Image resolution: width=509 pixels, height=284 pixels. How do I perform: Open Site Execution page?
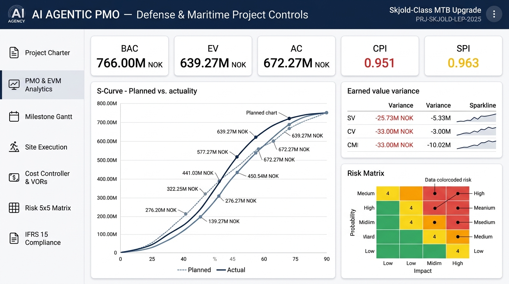(42, 147)
